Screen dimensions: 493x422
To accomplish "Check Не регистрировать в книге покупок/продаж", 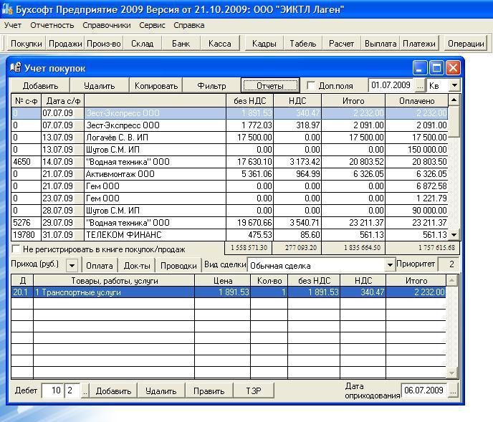I will pos(16,249).
